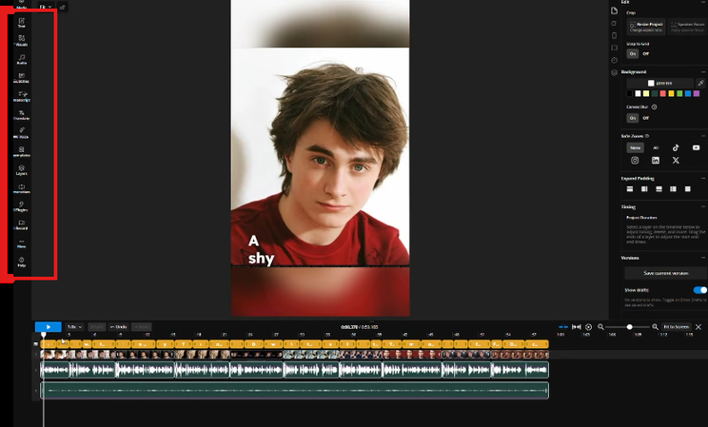Close the timeline with the X icon
Image resolution: width=708 pixels, height=427 pixels.
[x=698, y=327]
